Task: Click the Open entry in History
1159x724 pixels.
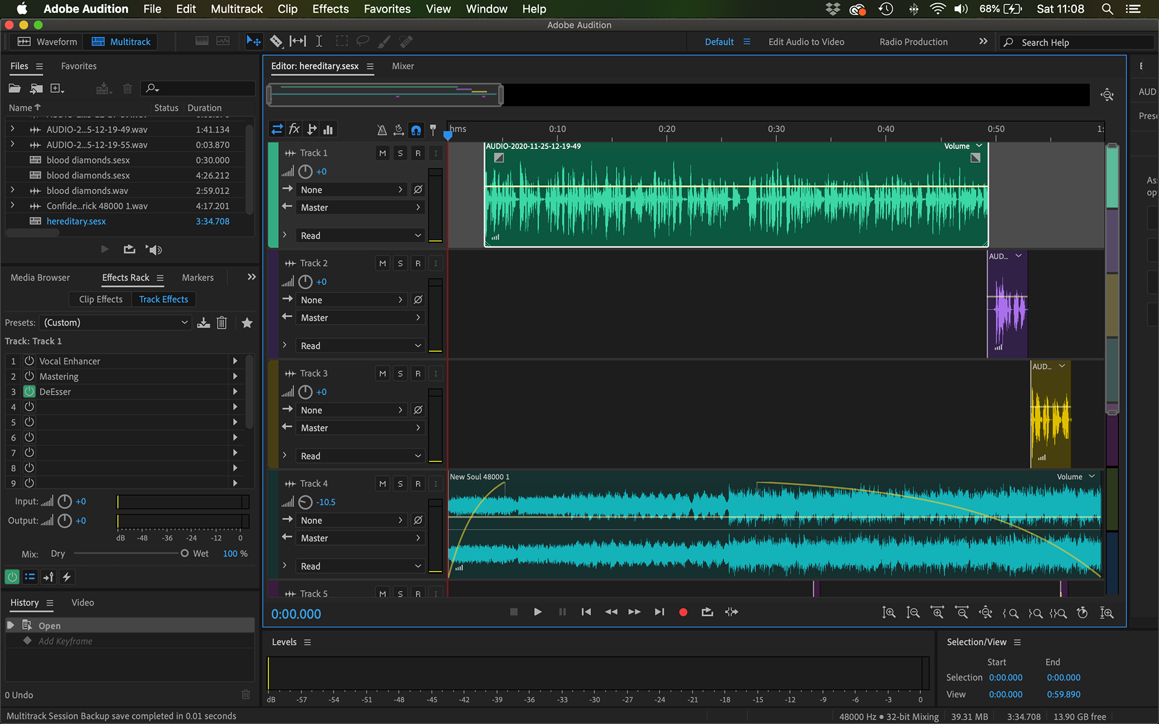Action: (130, 626)
